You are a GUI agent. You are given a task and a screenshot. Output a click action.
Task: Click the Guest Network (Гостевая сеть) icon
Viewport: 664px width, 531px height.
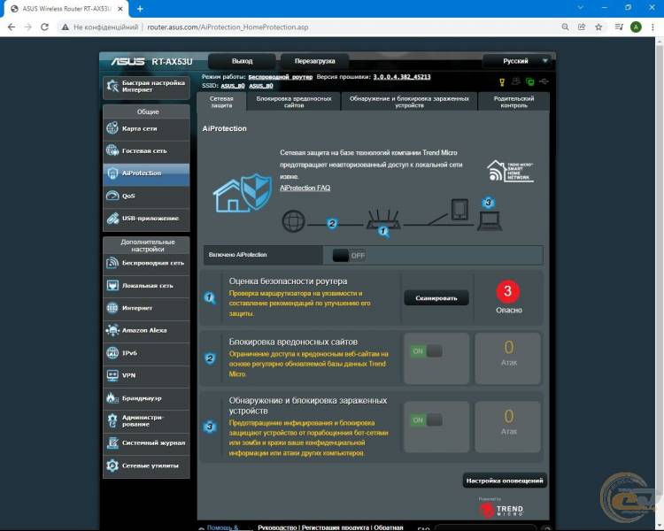point(112,150)
